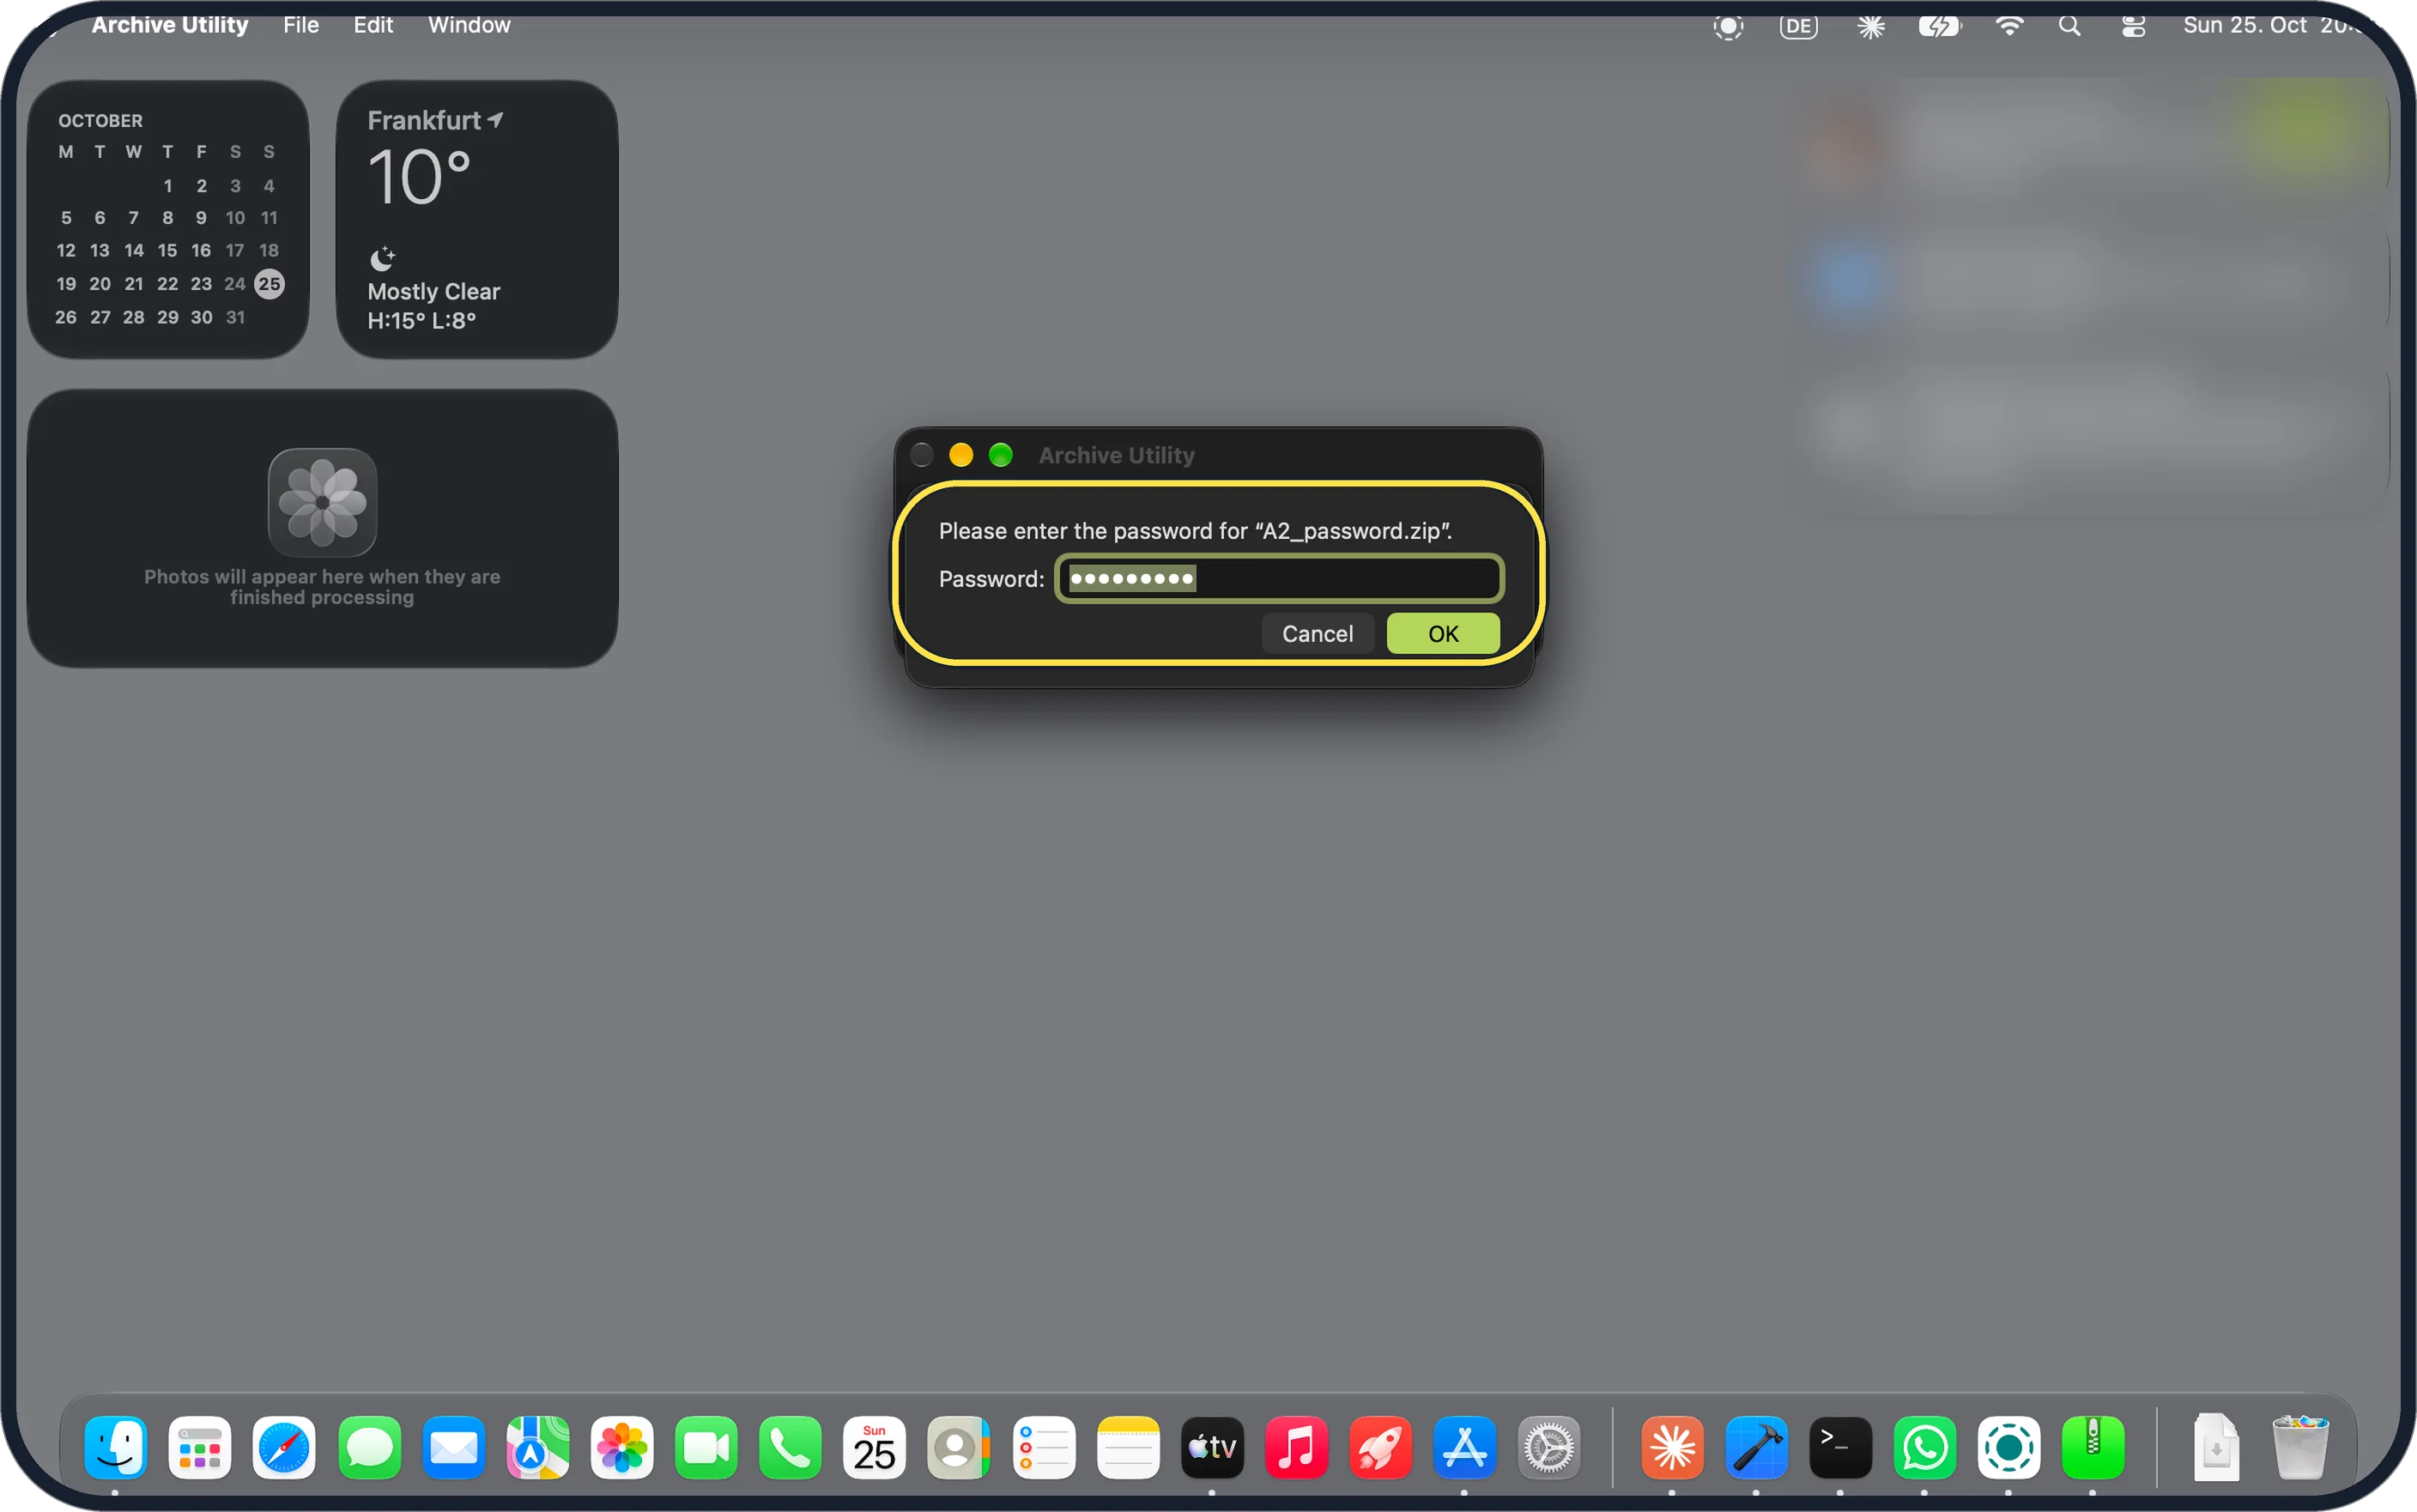Open Contacts from the Dock
2417x1512 pixels.
(958, 1447)
